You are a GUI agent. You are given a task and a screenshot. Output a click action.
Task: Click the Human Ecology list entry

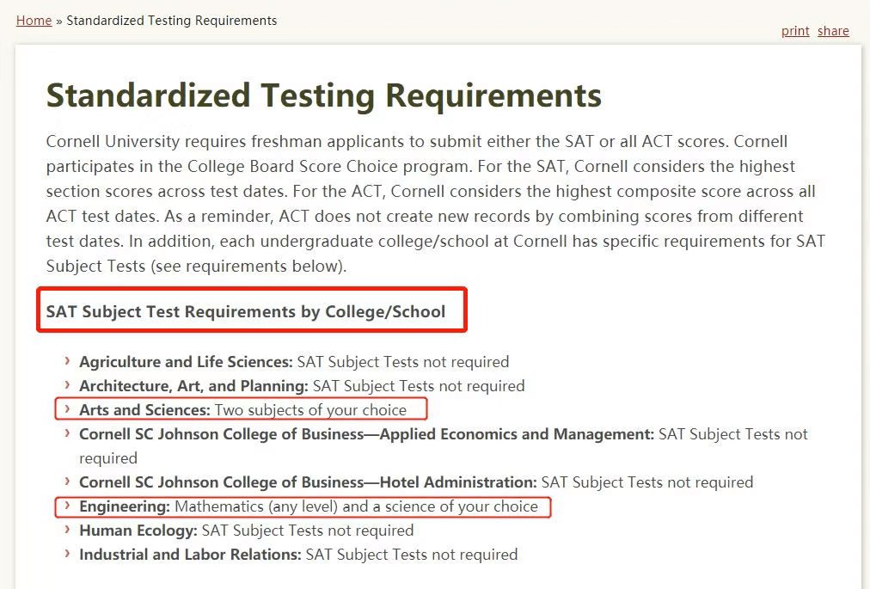click(x=246, y=531)
